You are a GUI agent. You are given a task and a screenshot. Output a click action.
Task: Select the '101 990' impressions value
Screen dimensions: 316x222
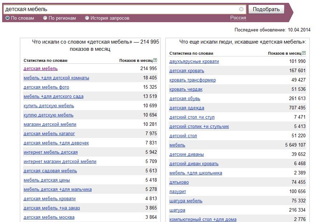297,61
